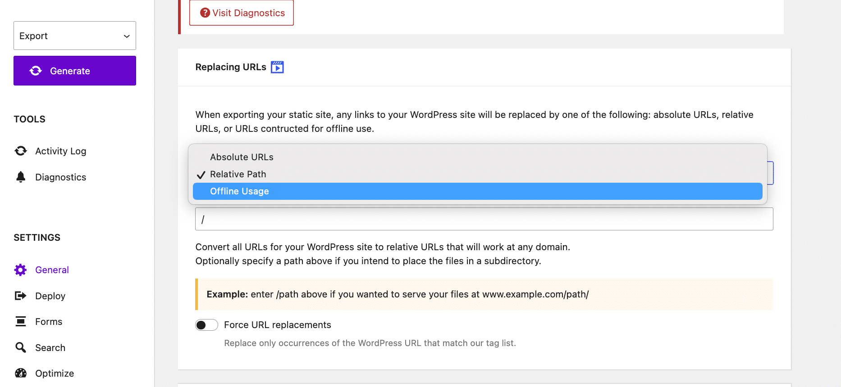Open the Forms settings page
This screenshot has height=387, width=841.
(49, 322)
